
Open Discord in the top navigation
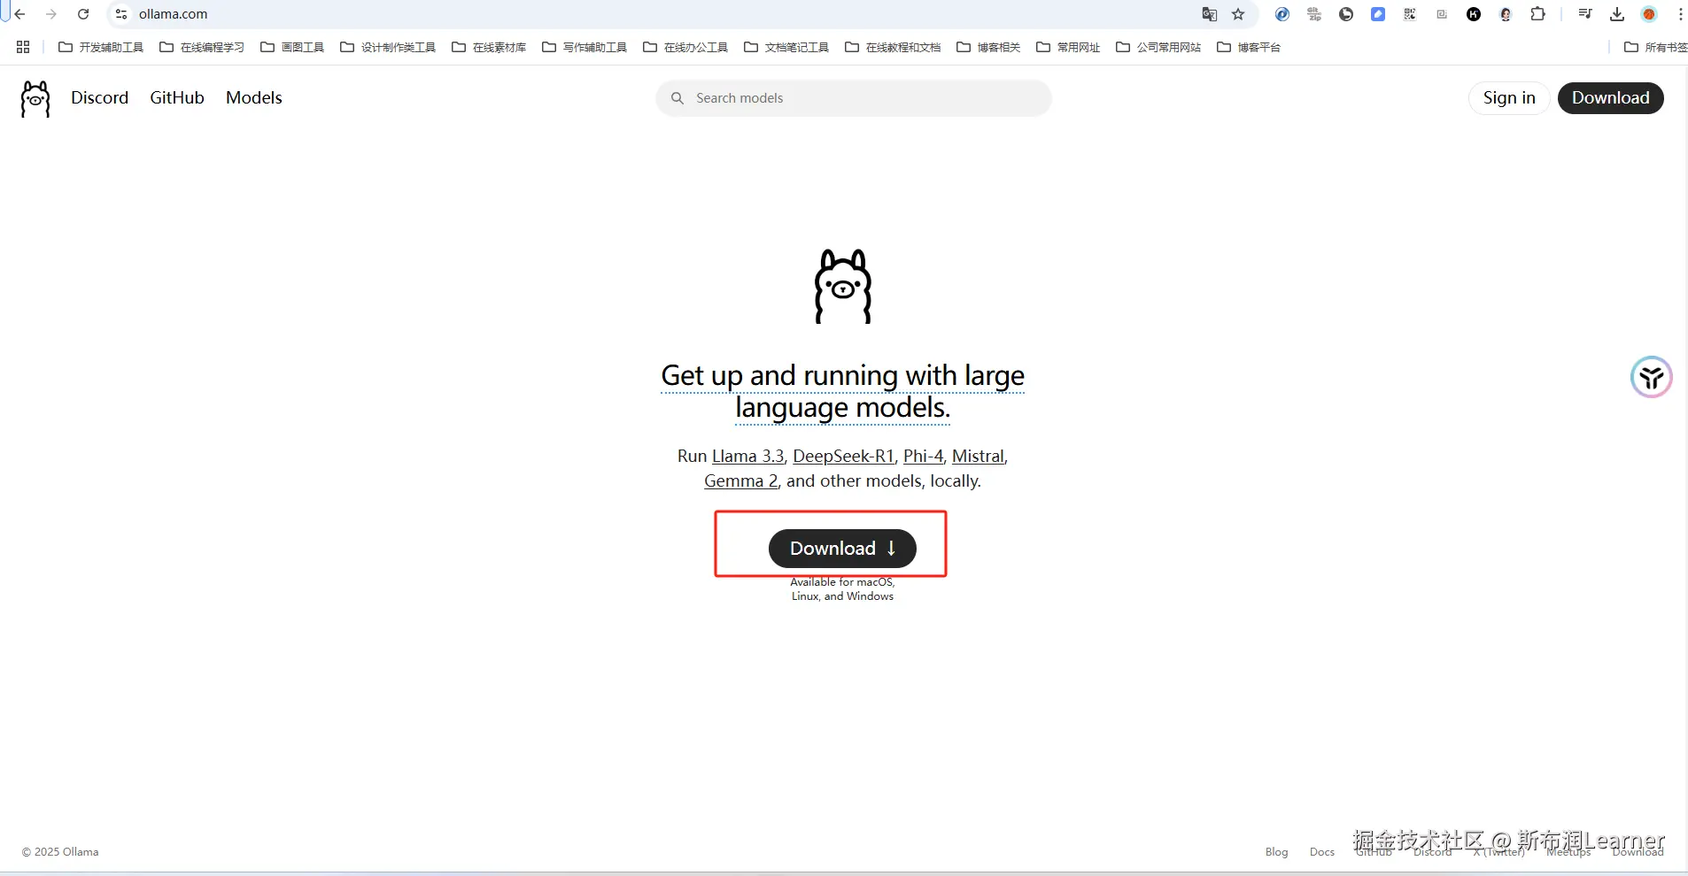pos(100,98)
